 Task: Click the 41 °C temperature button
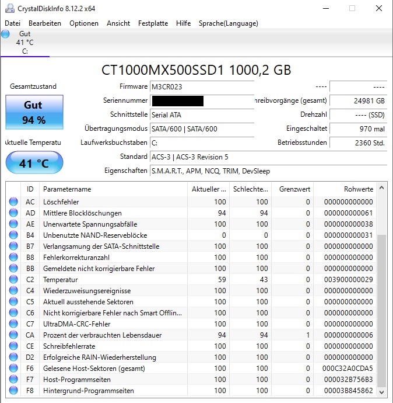[34, 163]
